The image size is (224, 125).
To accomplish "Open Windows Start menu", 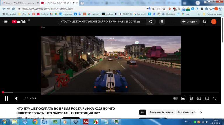I will 4,122.
